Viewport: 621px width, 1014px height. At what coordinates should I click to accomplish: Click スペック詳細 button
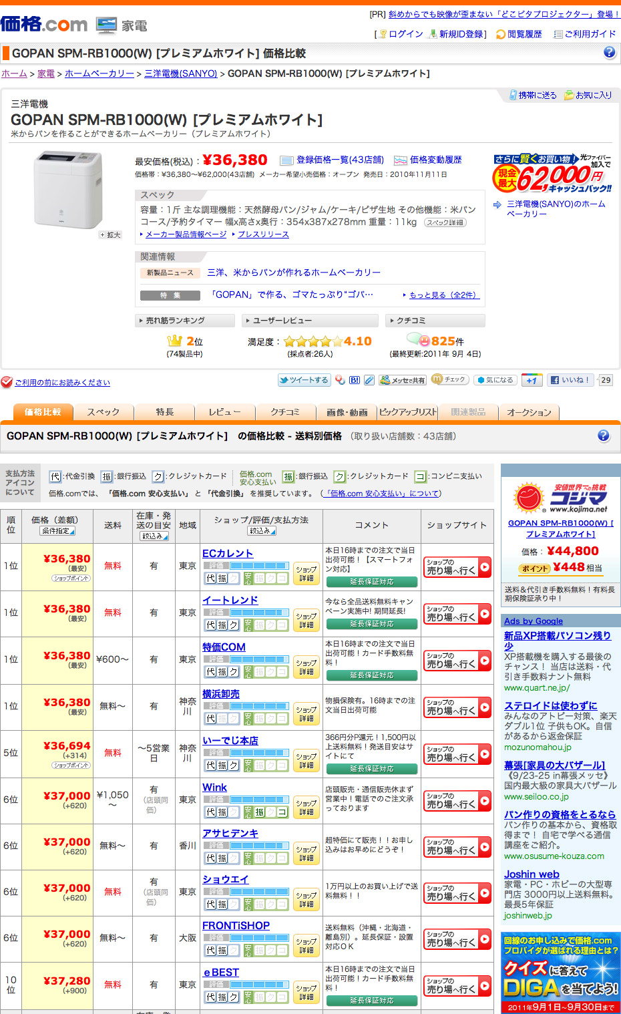point(445,222)
